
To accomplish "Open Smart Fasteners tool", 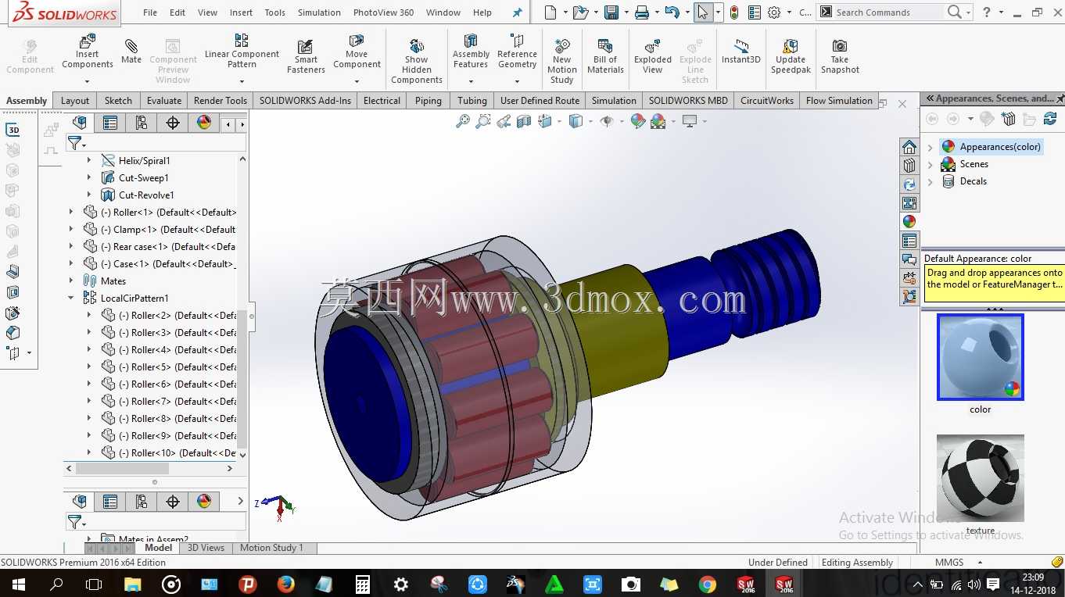I will coord(306,56).
